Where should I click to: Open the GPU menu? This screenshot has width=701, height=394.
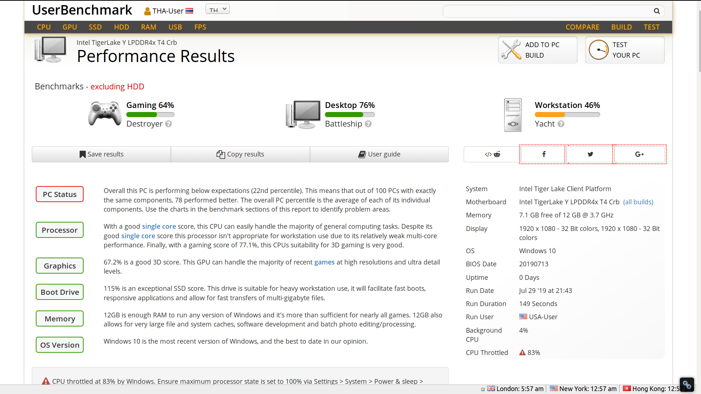click(x=70, y=27)
